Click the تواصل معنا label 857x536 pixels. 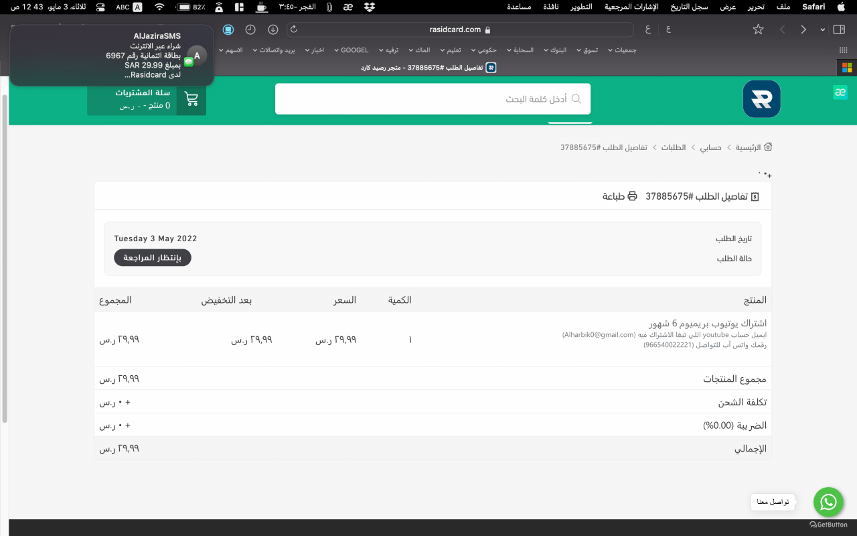tap(773, 502)
